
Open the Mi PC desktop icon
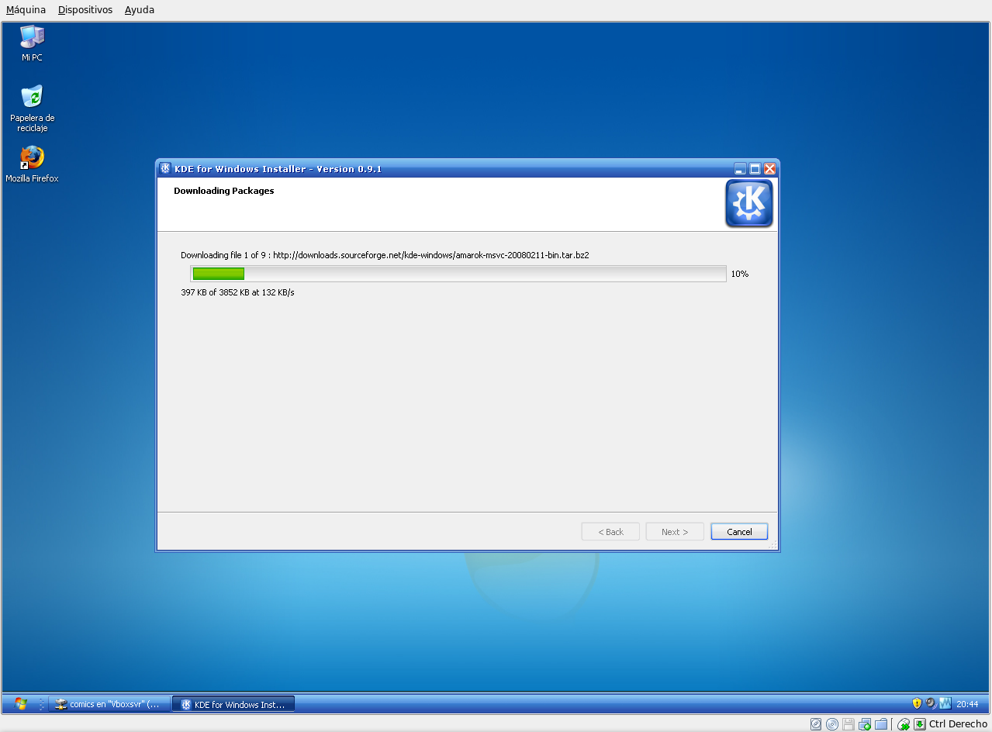point(32,43)
